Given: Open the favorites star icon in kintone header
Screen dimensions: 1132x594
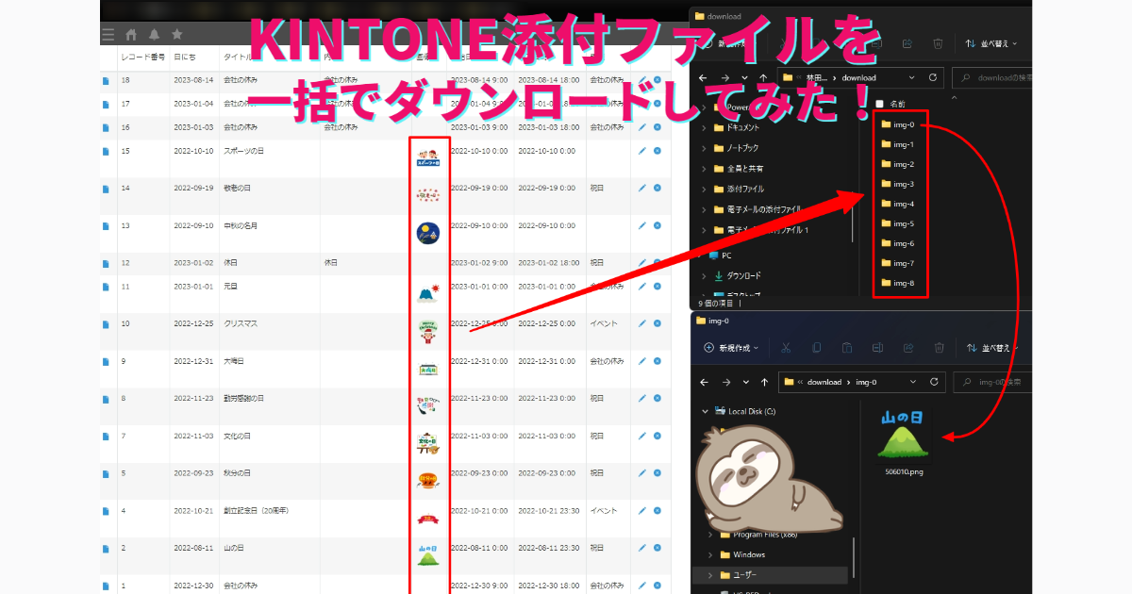Looking at the screenshot, I should coord(176,34).
